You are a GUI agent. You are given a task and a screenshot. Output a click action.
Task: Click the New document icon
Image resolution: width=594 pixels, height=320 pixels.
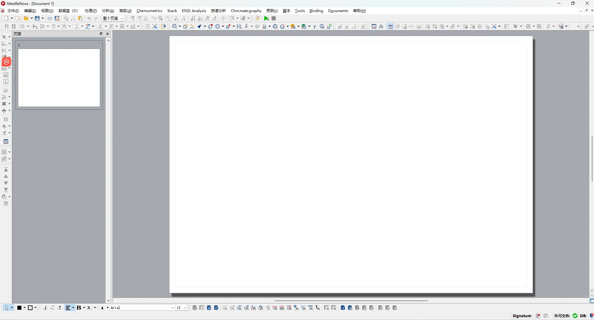click(x=7, y=19)
